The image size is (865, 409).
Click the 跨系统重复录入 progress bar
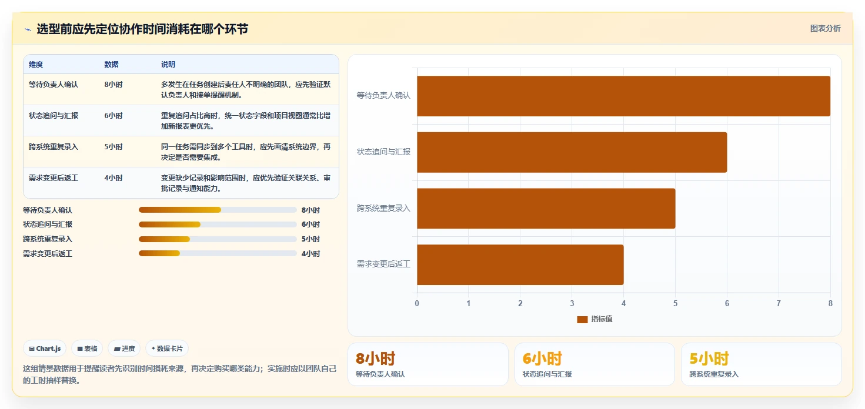(218, 239)
